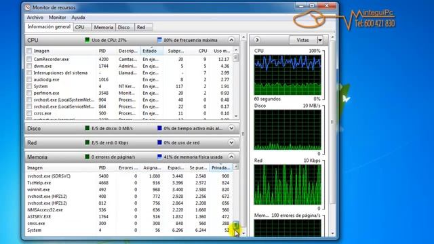Check the CamRecorder.exe process checkbox
Viewport: 434px width, 244px height.
click(x=29, y=59)
